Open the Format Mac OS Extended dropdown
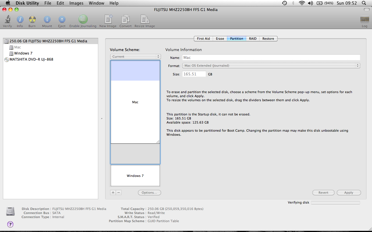This screenshot has width=372, height=232. (271, 66)
